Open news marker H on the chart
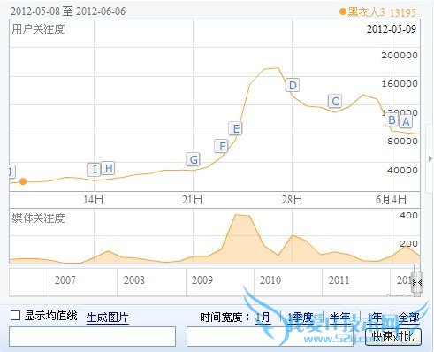The height and width of the screenshot is (352, 434). (x=108, y=168)
